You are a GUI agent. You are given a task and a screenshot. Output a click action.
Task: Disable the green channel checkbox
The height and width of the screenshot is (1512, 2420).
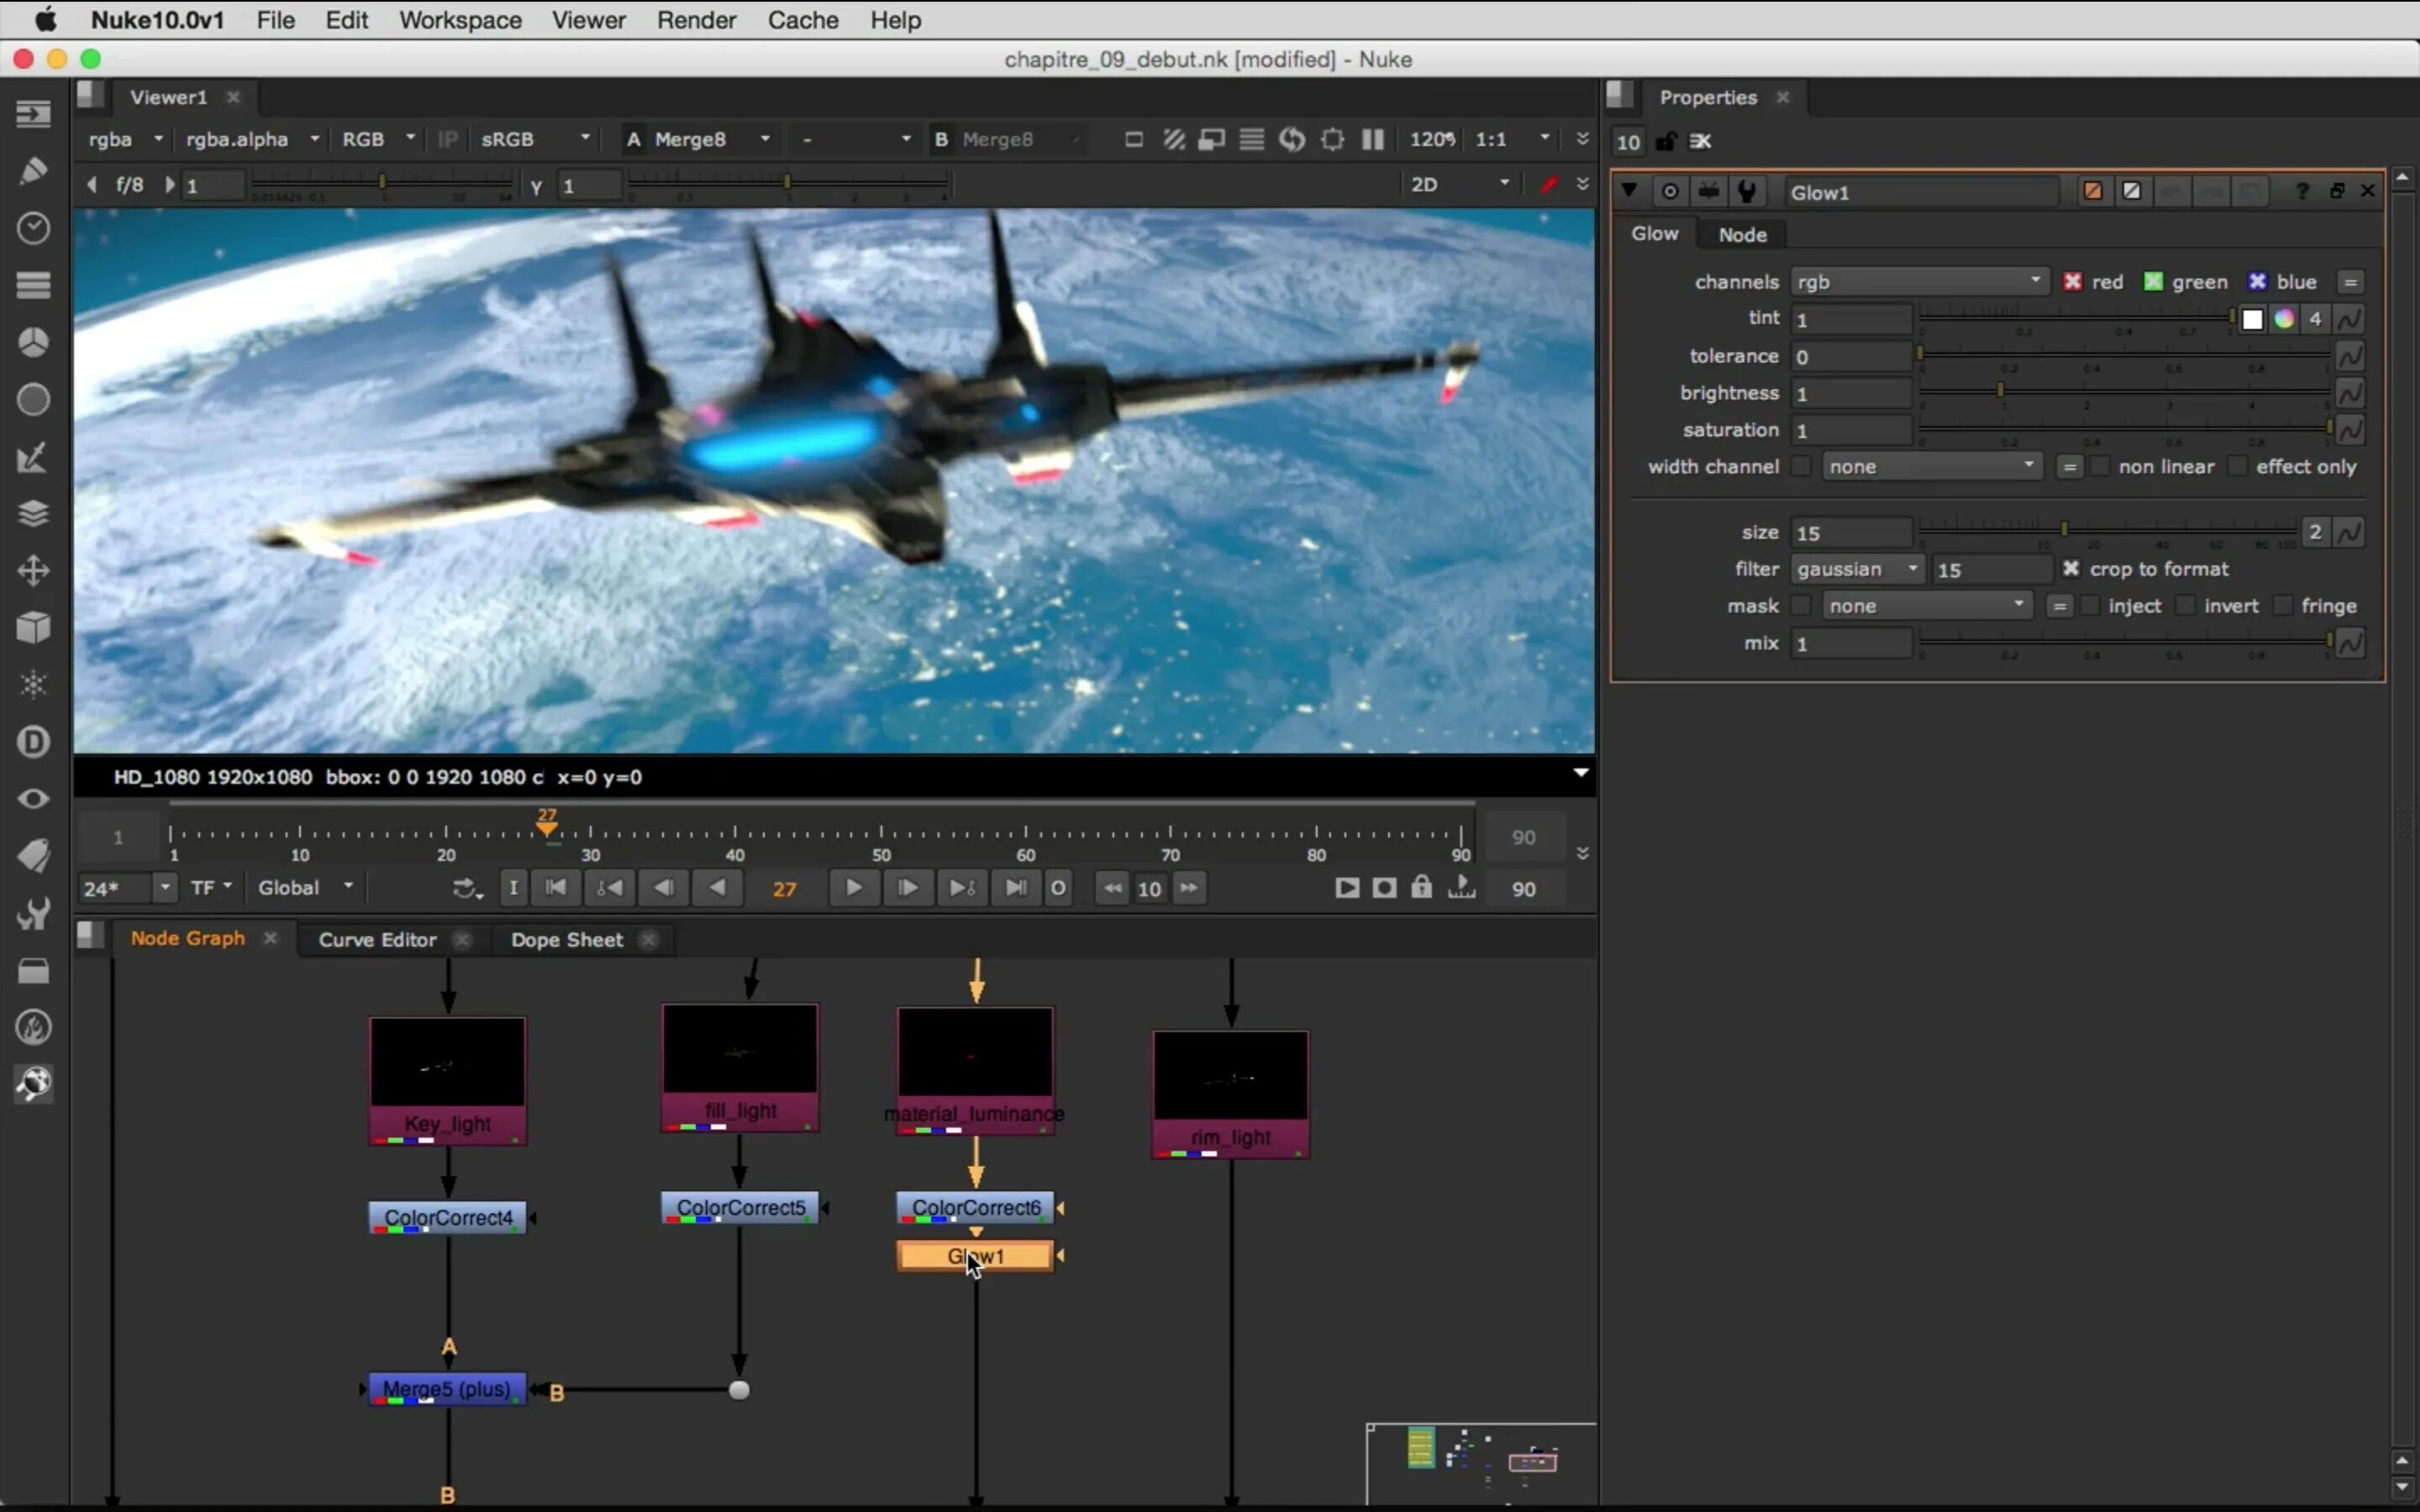(x=2153, y=282)
